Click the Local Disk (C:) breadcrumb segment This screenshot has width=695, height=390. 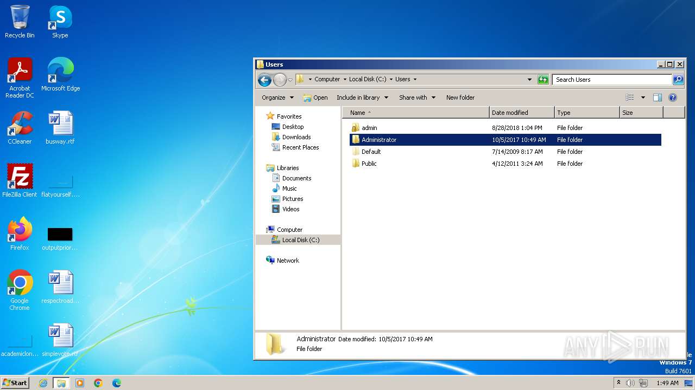[x=368, y=79]
